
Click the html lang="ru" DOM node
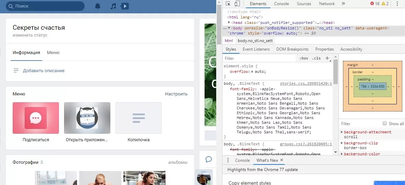(245, 17)
